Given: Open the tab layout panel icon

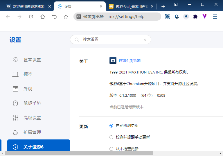Looking at the screenshot, I should [x=176, y=4].
